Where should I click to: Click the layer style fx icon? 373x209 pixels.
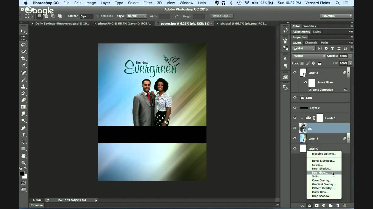310,206
